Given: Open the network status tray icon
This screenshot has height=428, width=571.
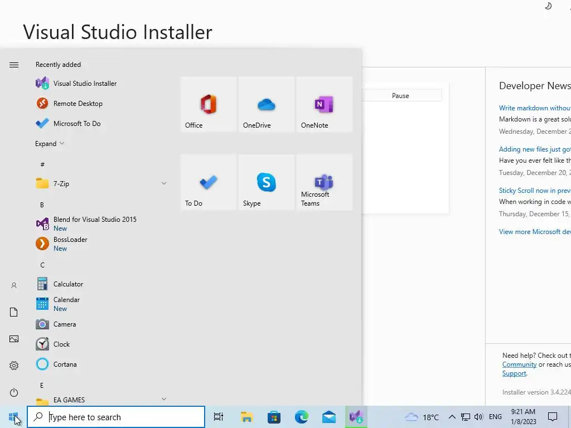Looking at the screenshot, I should click(466, 417).
